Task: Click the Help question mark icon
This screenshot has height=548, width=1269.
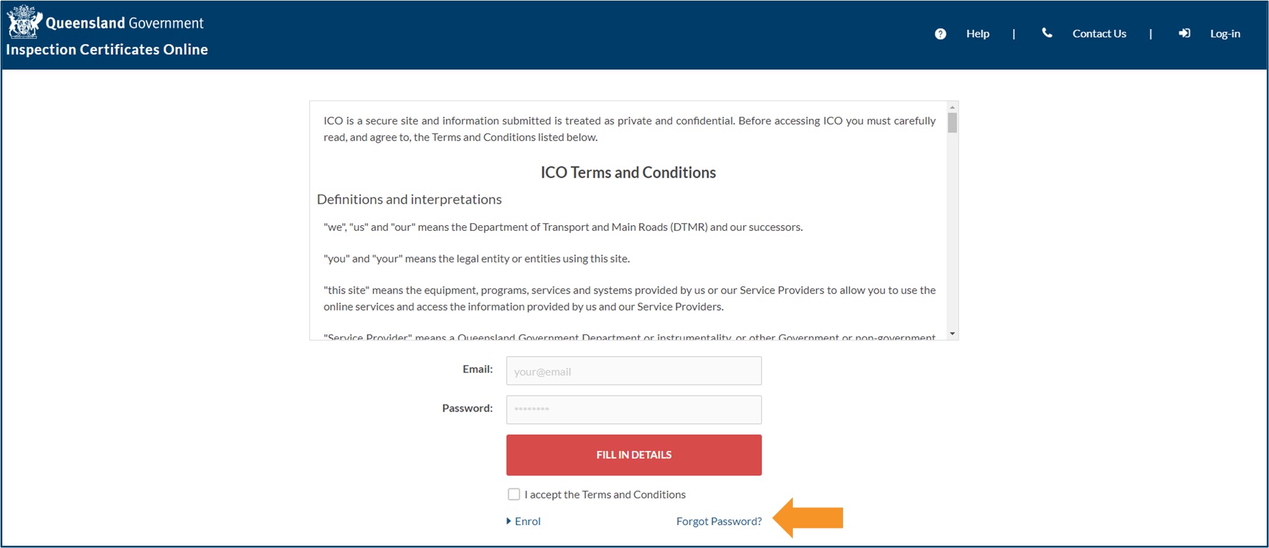Action: coord(941,34)
